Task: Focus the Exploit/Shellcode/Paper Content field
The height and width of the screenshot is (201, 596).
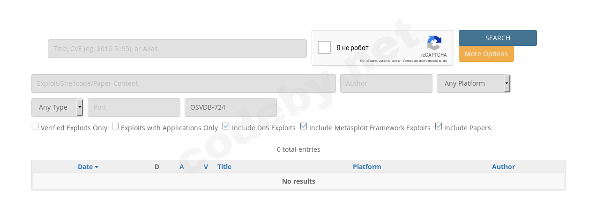Action: (x=183, y=83)
